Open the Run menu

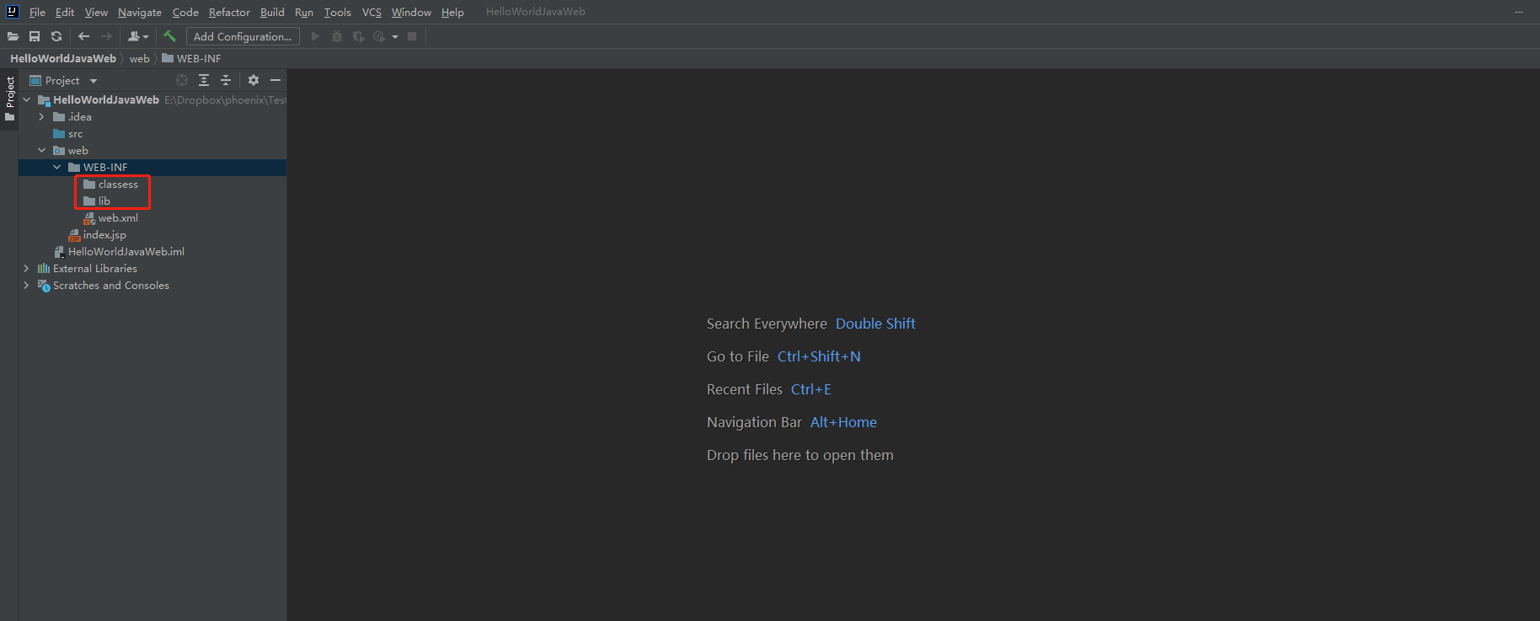(304, 12)
